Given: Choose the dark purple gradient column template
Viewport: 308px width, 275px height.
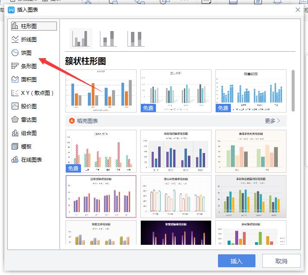Looking at the screenshot, I should [176, 232].
